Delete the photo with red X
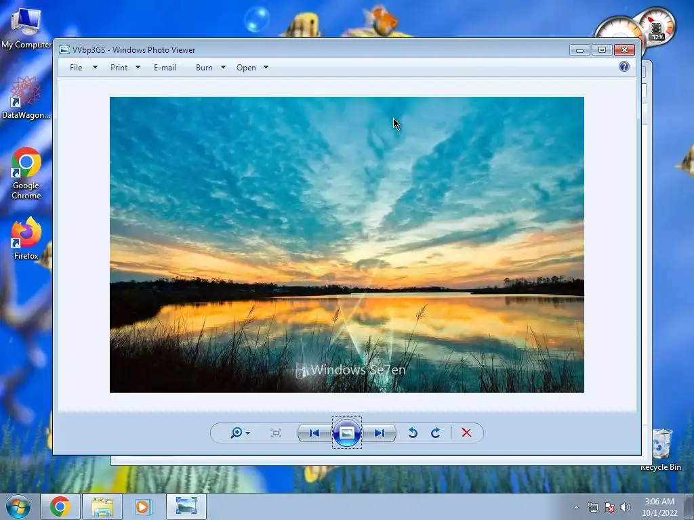 coord(466,433)
